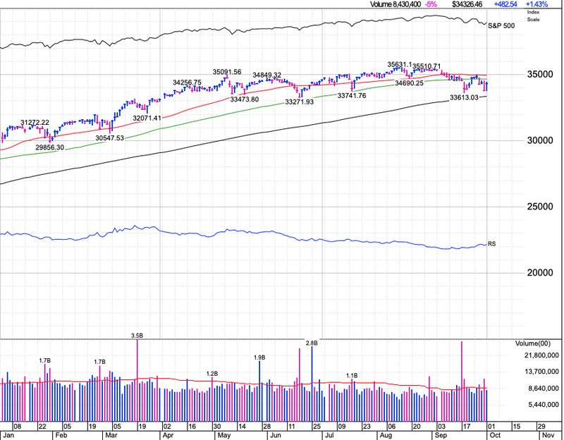Click the +1.43% percent change value
The width and height of the screenshot is (564, 440).
pos(537,4)
